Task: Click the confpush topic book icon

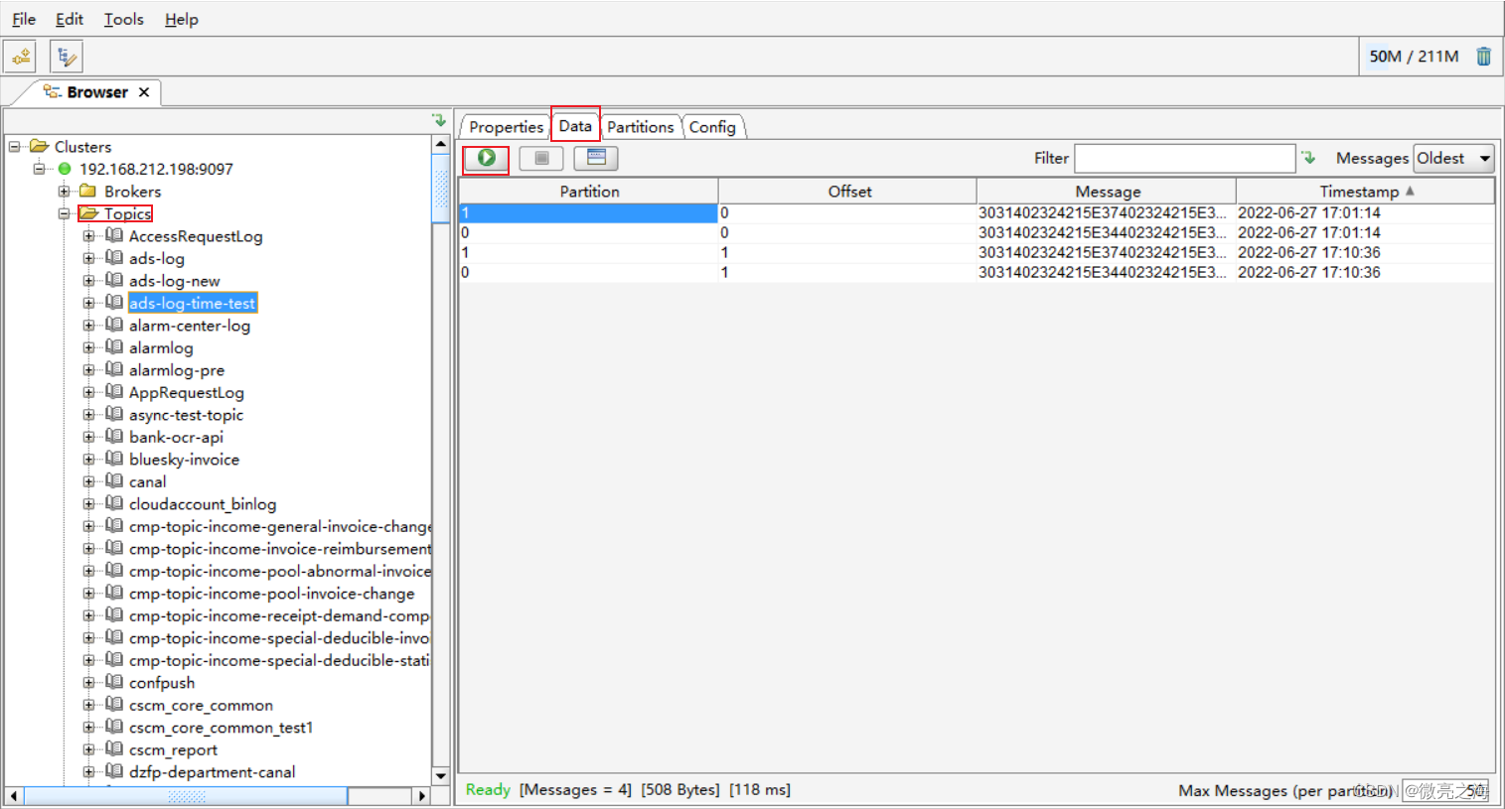Action: coord(114,682)
